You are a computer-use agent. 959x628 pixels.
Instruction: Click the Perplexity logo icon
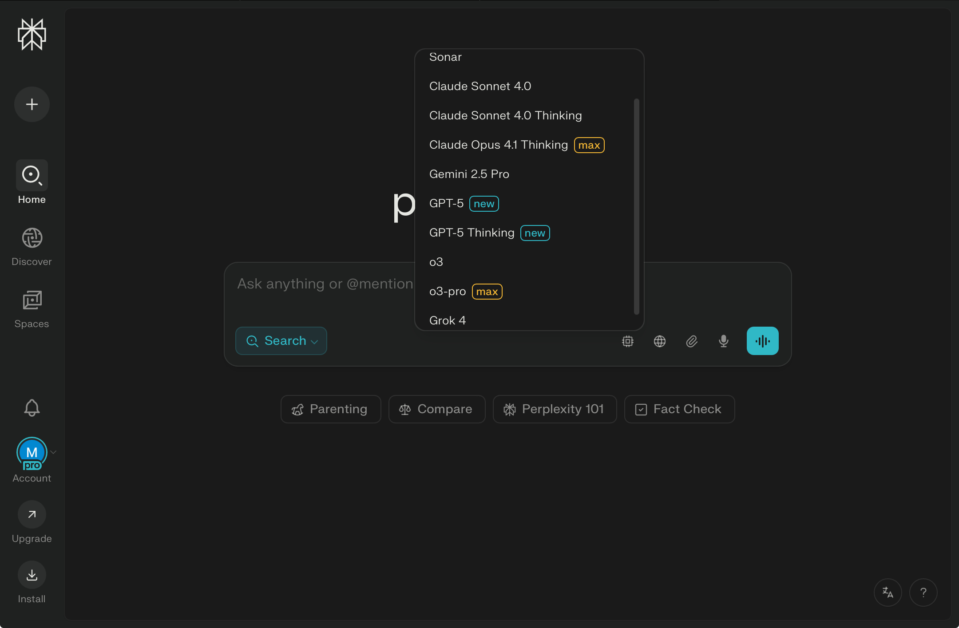32,35
